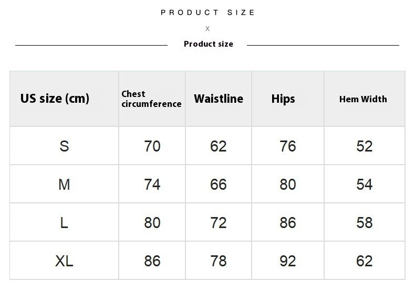The image size is (415, 292).
Task: Click the waistline value 66 for size M
Action: pyautogui.click(x=219, y=185)
